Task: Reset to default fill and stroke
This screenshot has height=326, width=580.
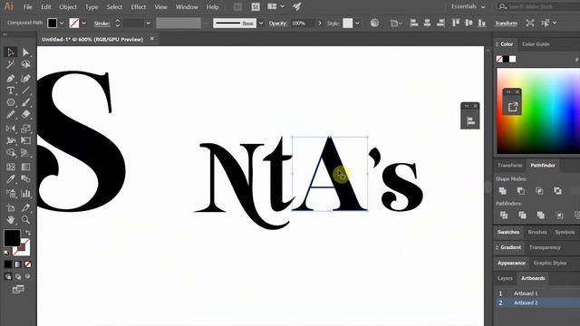Action: [6, 253]
